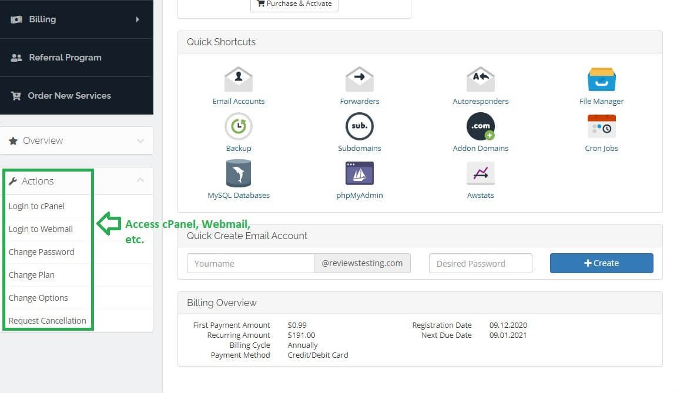Click the Backup text label
677x393 pixels.
239,149
